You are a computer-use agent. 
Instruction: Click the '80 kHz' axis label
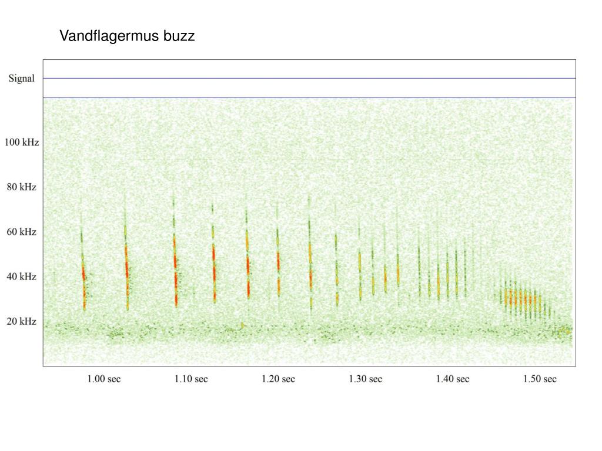(22, 187)
